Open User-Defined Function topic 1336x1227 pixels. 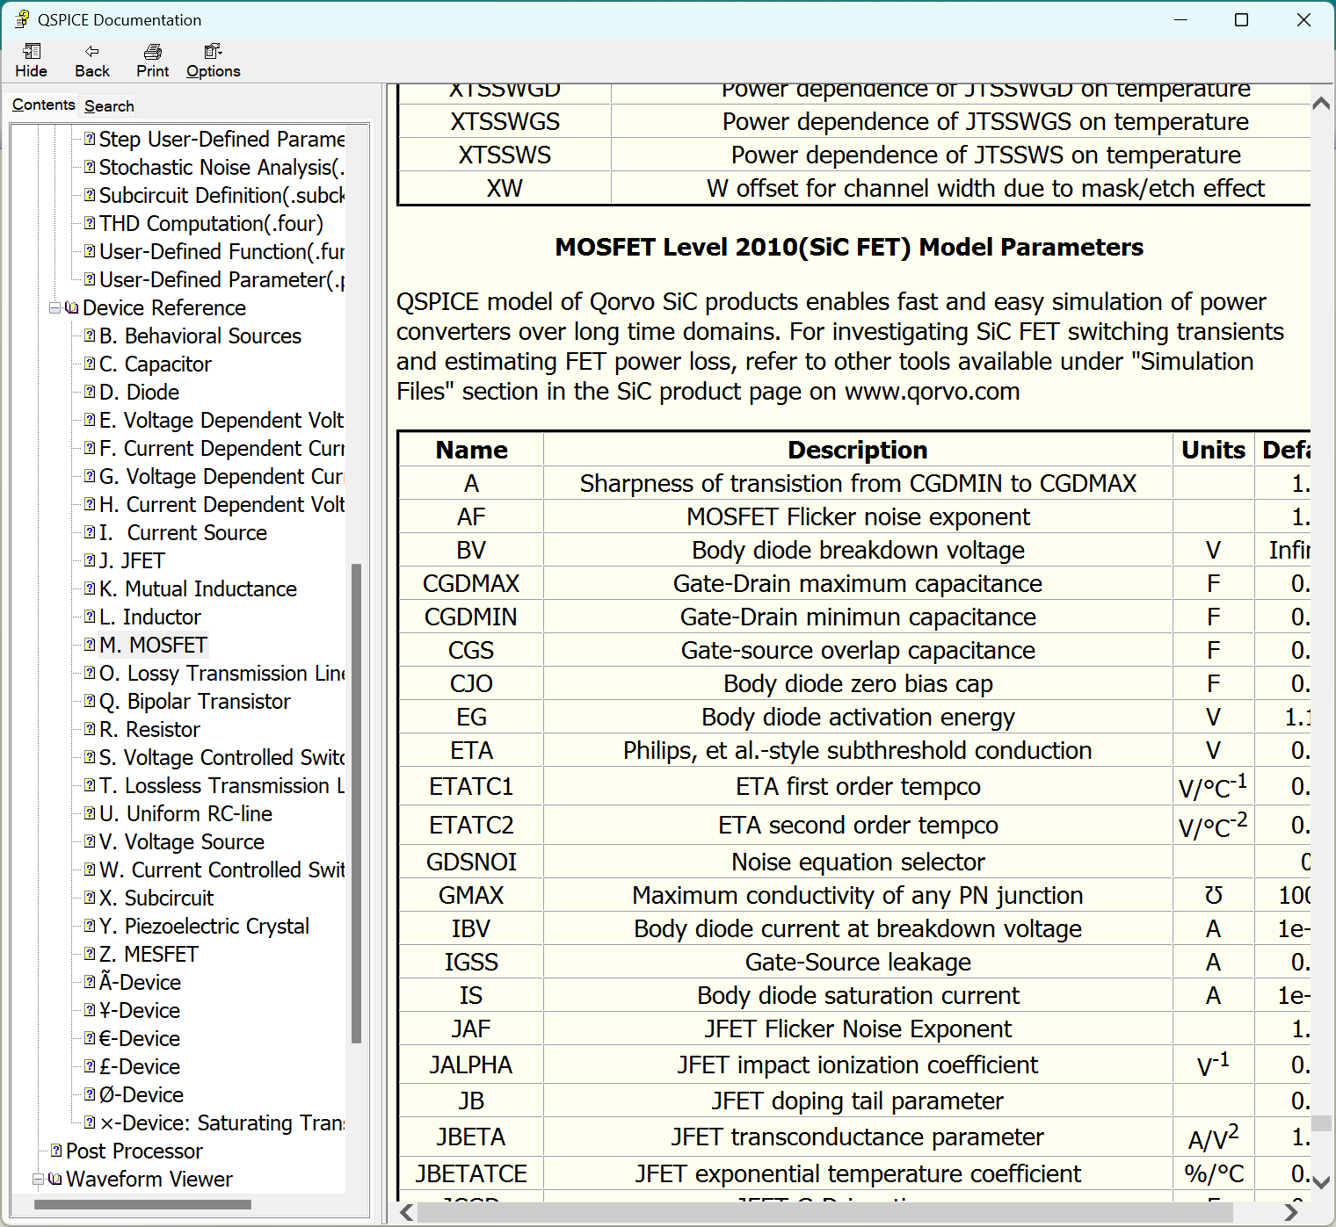[221, 252]
